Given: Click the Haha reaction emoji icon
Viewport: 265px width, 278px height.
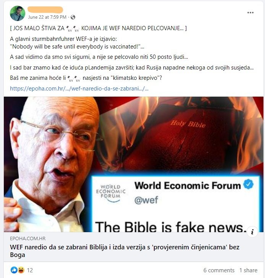Looking at the screenshot, I should (21, 270).
